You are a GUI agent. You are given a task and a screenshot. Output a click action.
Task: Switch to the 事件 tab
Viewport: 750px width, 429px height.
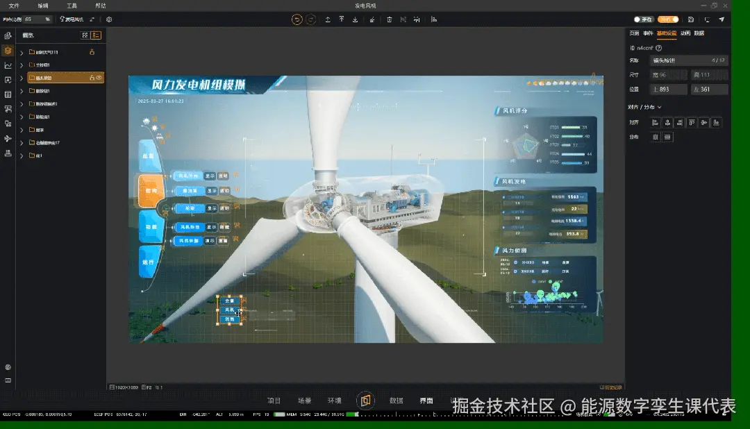click(648, 33)
